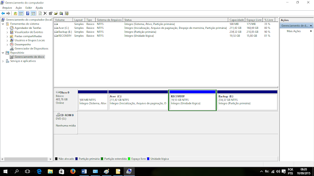Click the Forward arrow in toolbar
Image resolution: width=314 pixels, height=176 pixels.
(8, 13)
